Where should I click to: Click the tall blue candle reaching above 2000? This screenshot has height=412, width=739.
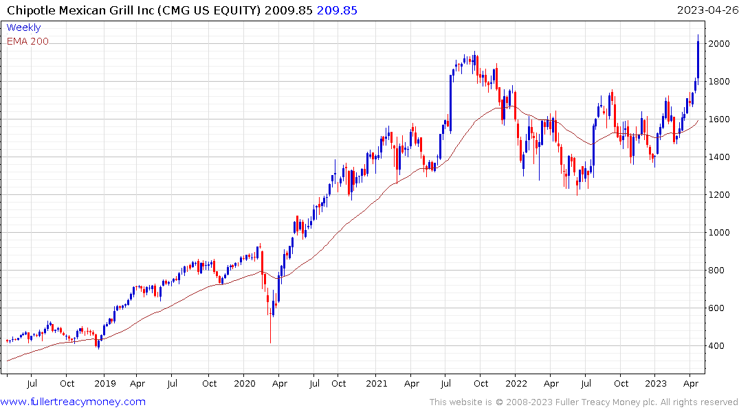pos(698,59)
